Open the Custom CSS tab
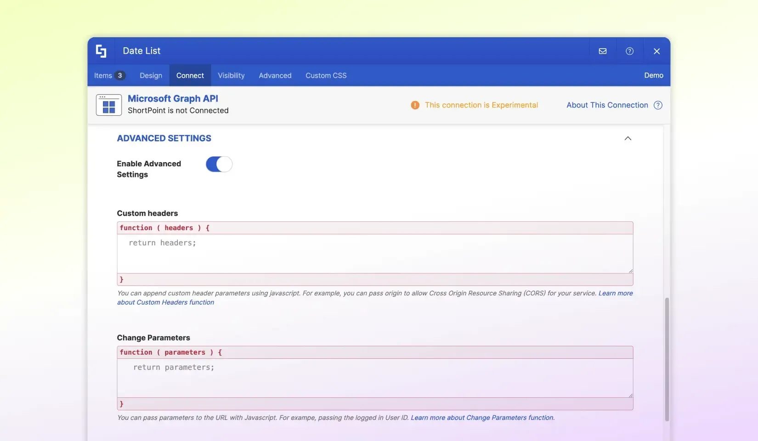758x441 pixels. 326,75
